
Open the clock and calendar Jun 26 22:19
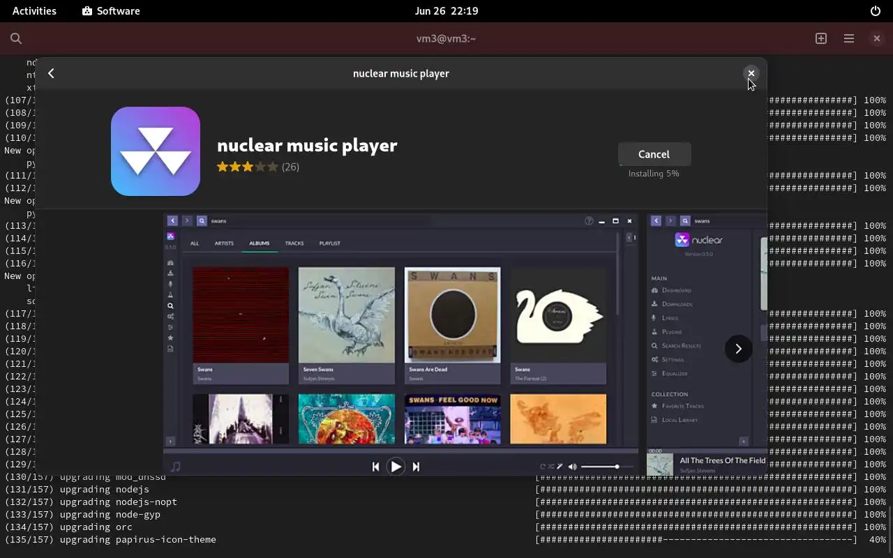pyautogui.click(x=446, y=11)
